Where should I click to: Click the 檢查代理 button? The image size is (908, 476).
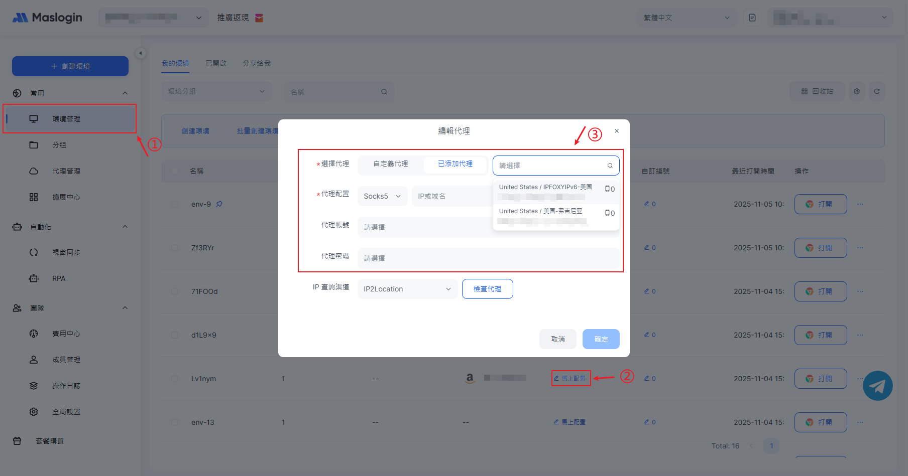[x=487, y=289]
